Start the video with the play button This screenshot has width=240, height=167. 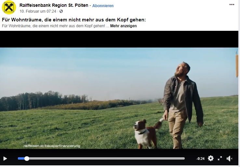pos(5,159)
